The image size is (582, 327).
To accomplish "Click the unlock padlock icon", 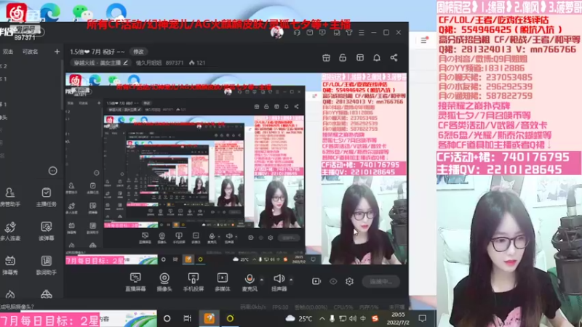I will [343, 57].
